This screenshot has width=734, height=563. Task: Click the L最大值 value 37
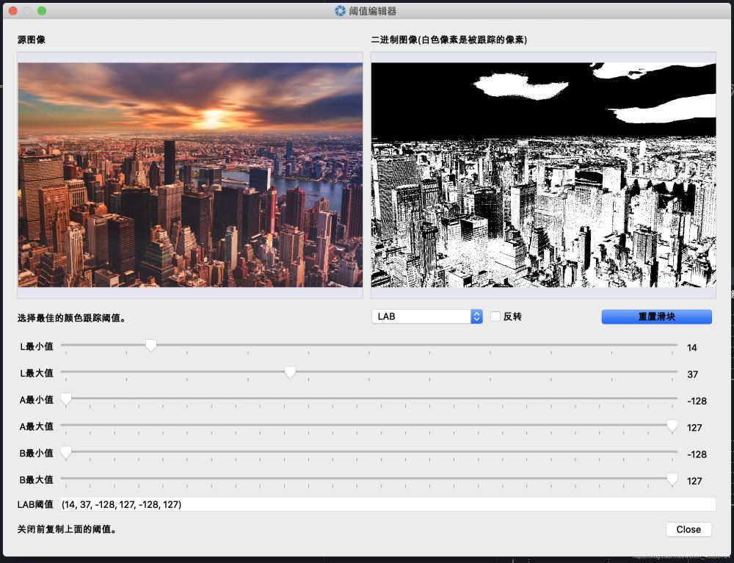tap(692, 374)
